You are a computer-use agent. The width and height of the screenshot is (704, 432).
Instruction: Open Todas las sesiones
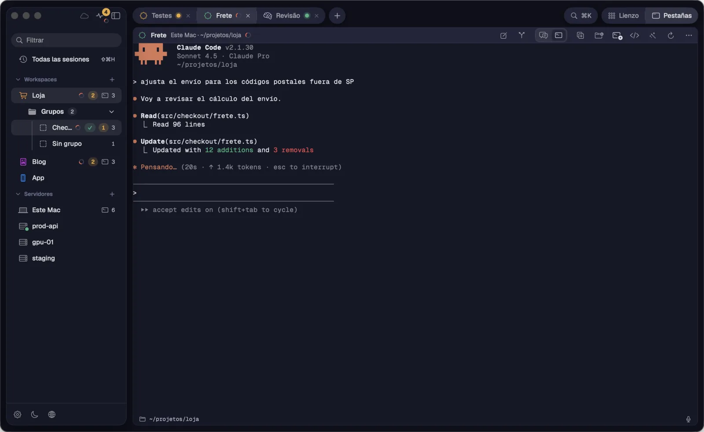click(66, 59)
